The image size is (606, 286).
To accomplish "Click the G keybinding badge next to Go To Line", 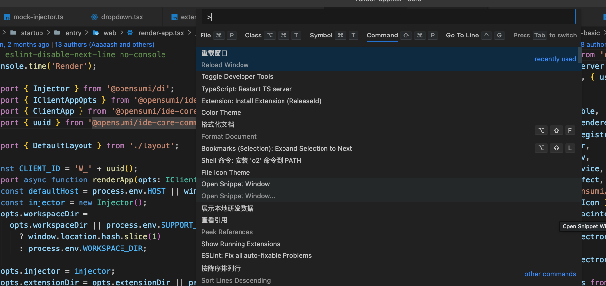I will tap(499, 35).
